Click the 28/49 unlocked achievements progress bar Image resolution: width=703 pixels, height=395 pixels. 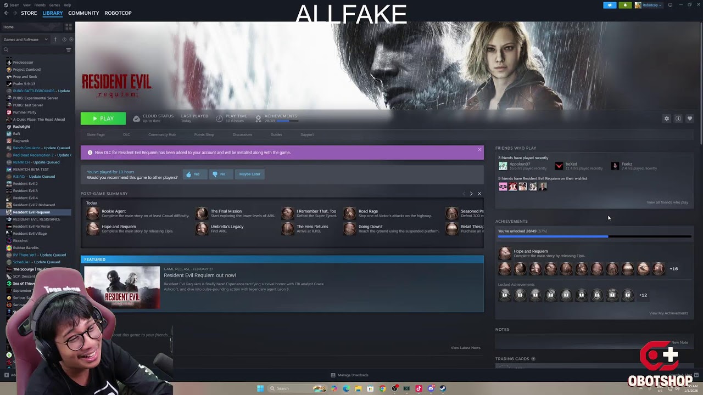click(x=595, y=236)
